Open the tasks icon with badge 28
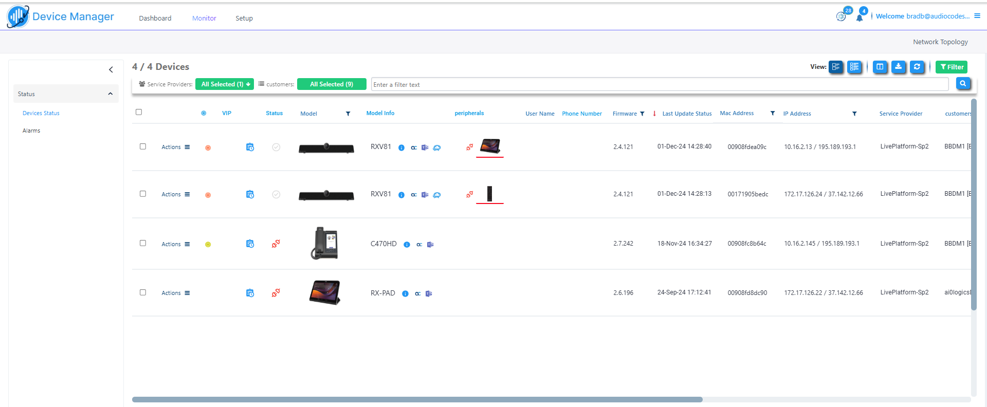987x407 pixels. coord(841,16)
